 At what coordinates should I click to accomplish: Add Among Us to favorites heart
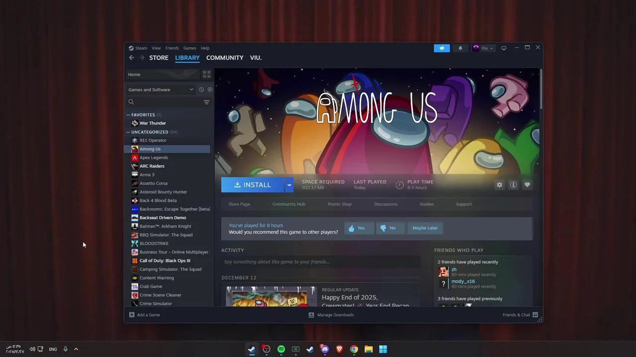pyautogui.click(x=527, y=185)
